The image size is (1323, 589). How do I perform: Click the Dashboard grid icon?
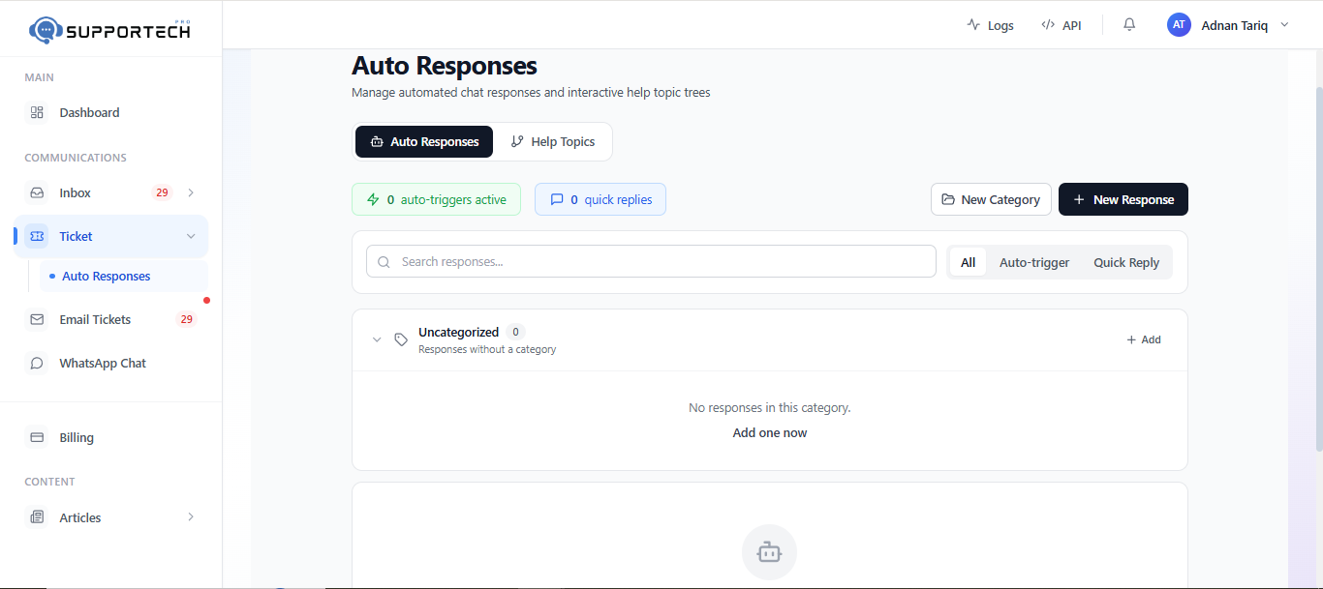(x=37, y=112)
